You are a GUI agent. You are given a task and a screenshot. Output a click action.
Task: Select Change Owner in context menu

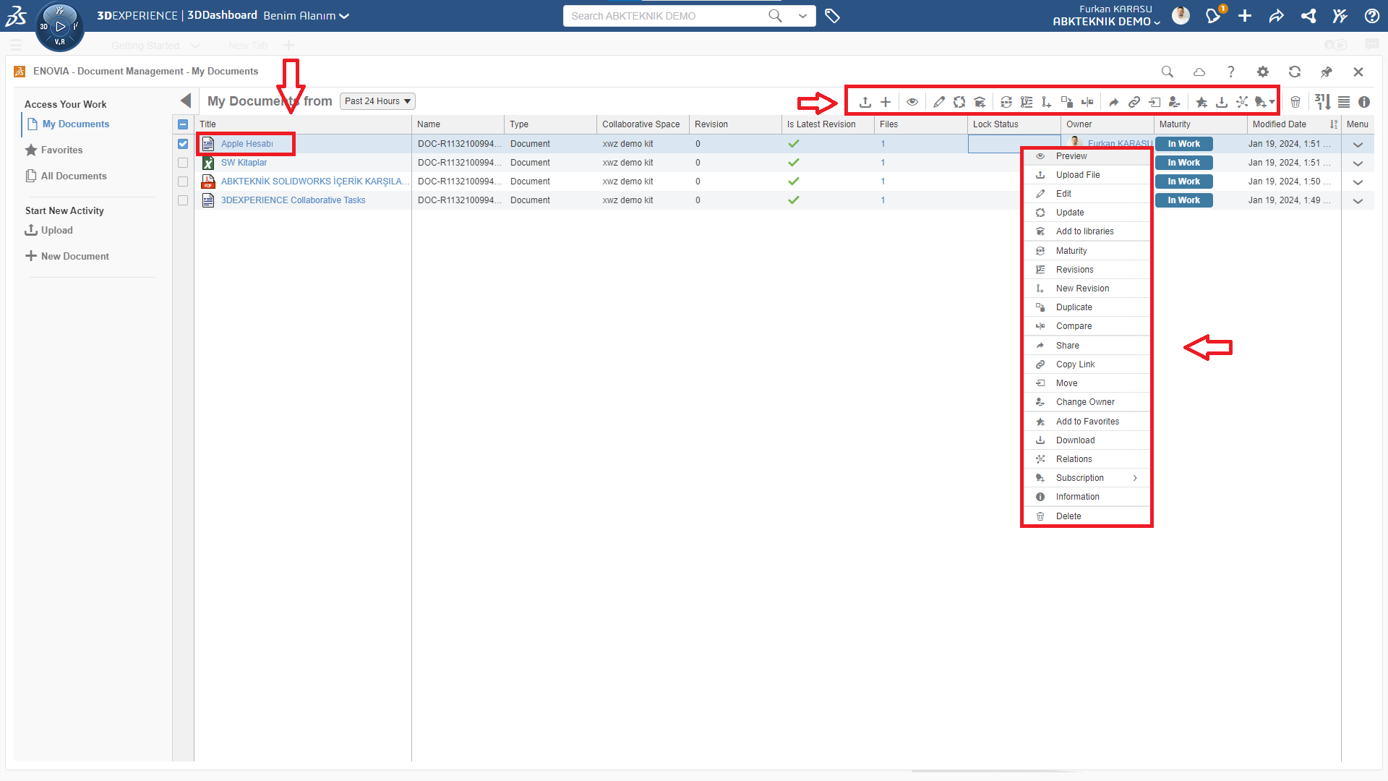(x=1084, y=402)
